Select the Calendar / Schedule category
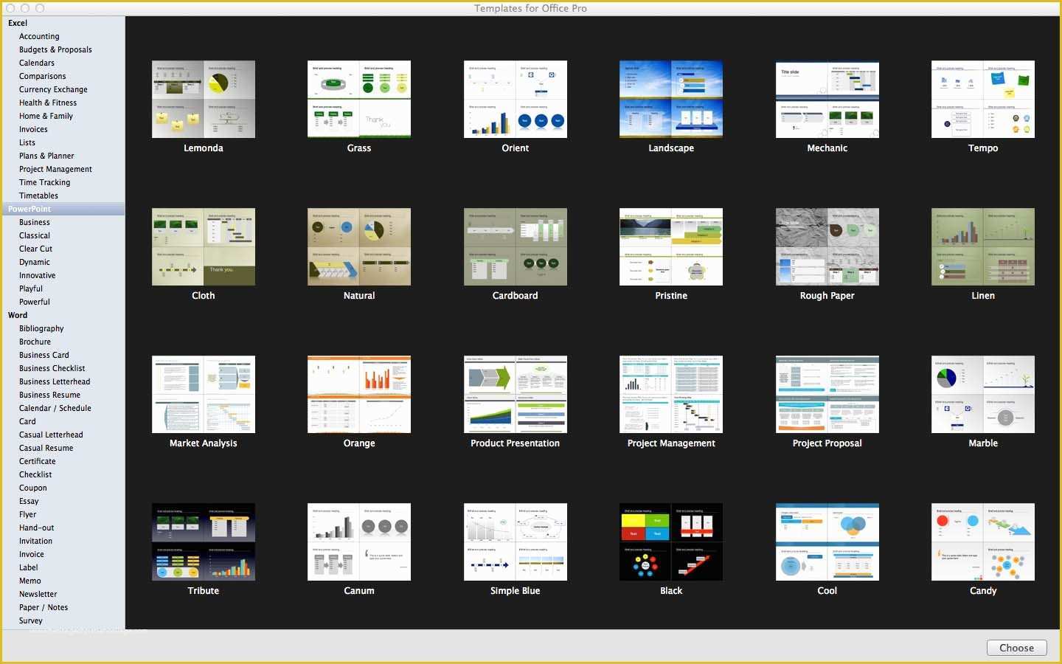The image size is (1062, 664). click(x=55, y=408)
